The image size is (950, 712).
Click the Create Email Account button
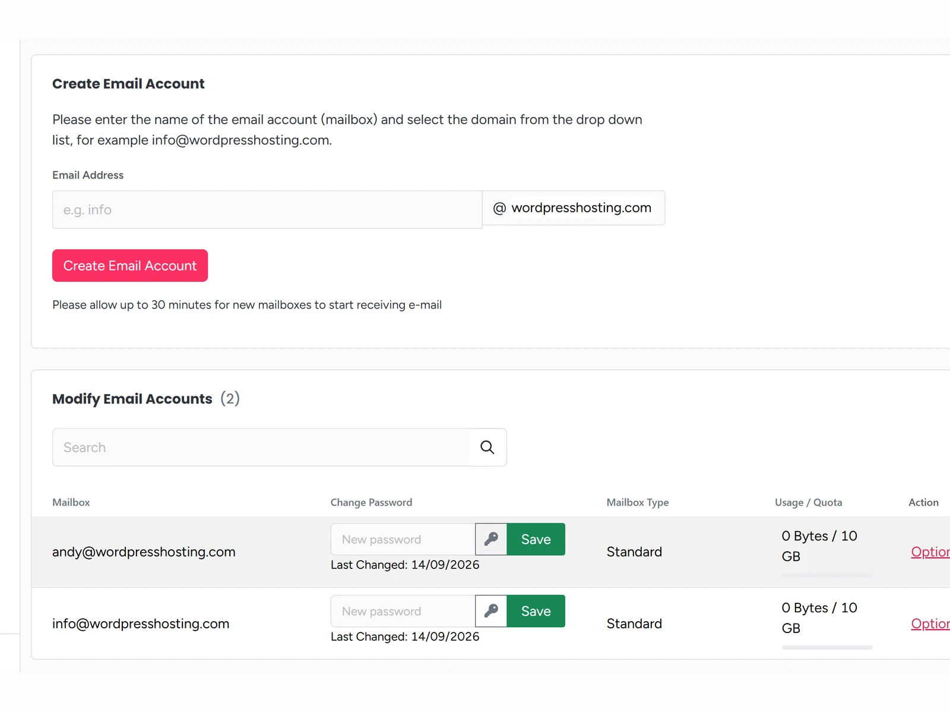pos(130,266)
